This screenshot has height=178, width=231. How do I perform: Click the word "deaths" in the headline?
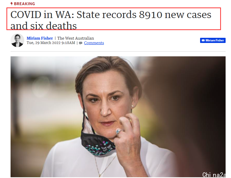point(61,26)
